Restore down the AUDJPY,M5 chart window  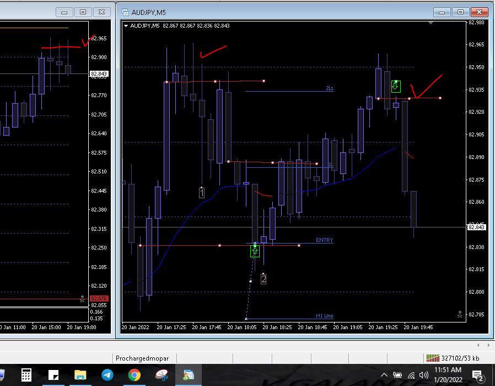pyautogui.click(x=460, y=12)
